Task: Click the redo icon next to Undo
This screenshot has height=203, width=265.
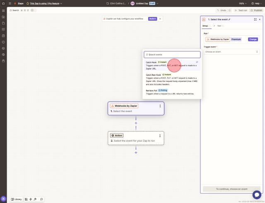Action: tap(230, 10)
